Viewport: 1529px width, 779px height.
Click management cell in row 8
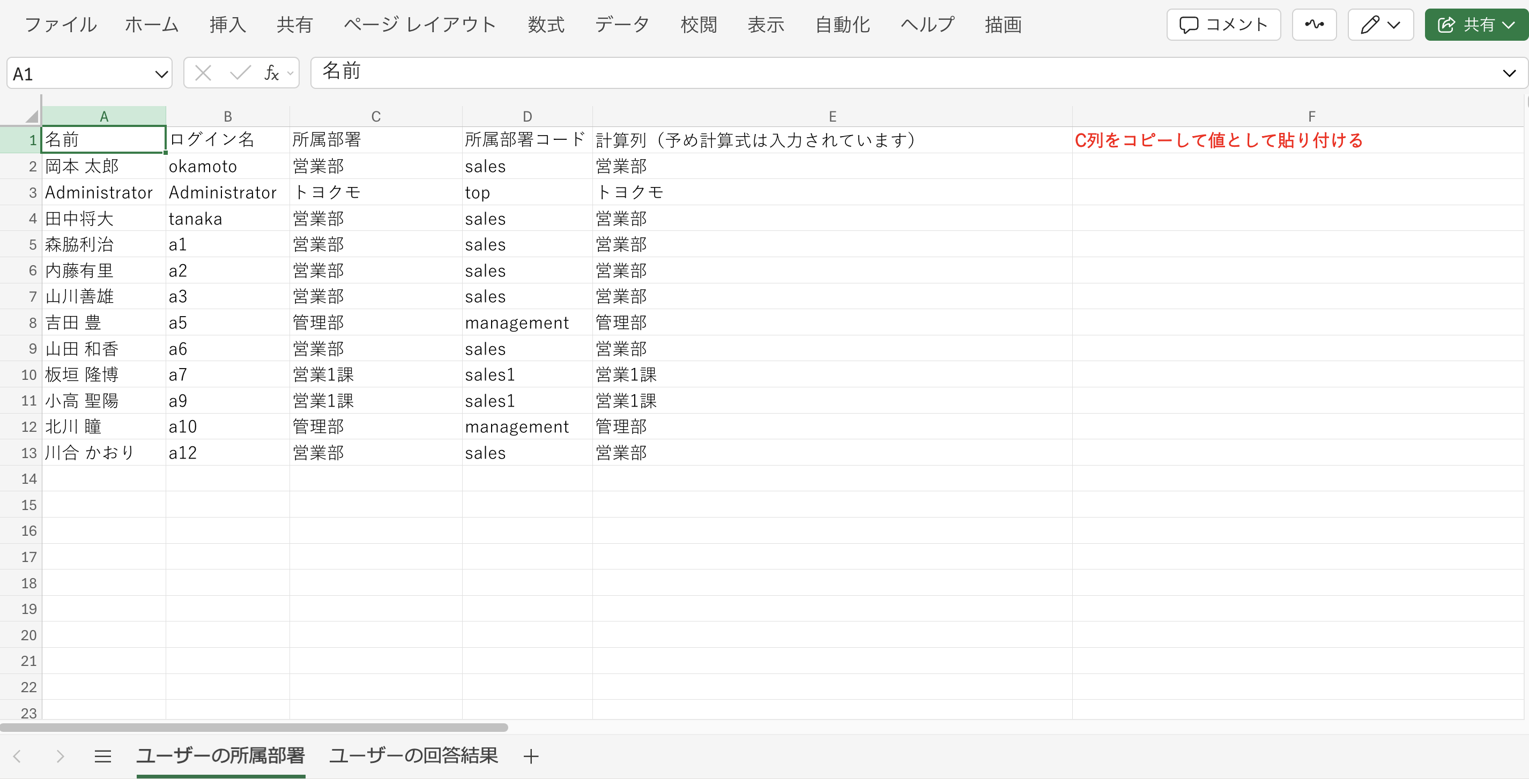[528, 322]
